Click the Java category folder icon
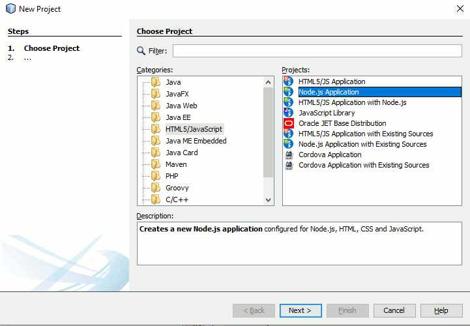This screenshot has width=470, height=326. click(156, 82)
